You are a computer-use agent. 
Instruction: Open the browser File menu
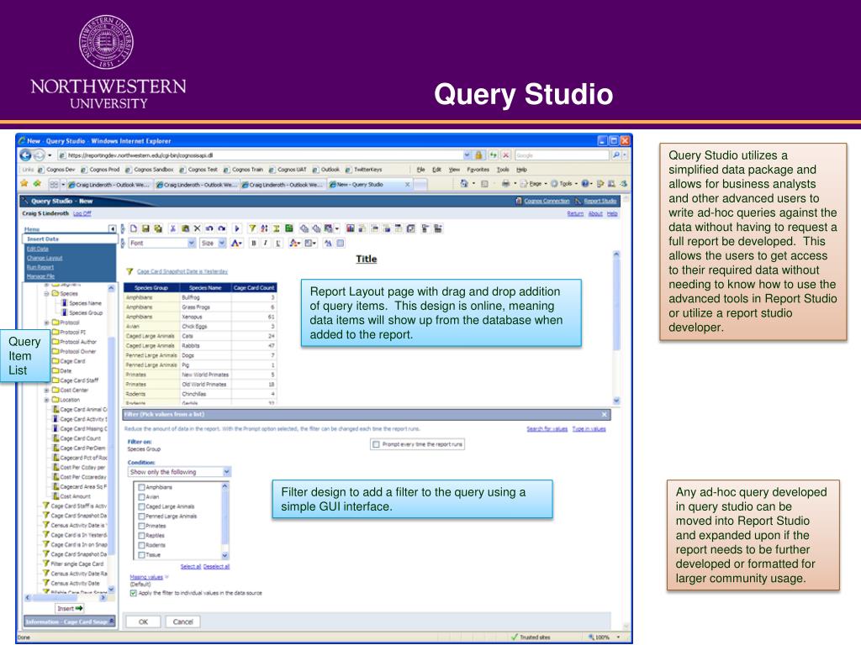420,170
